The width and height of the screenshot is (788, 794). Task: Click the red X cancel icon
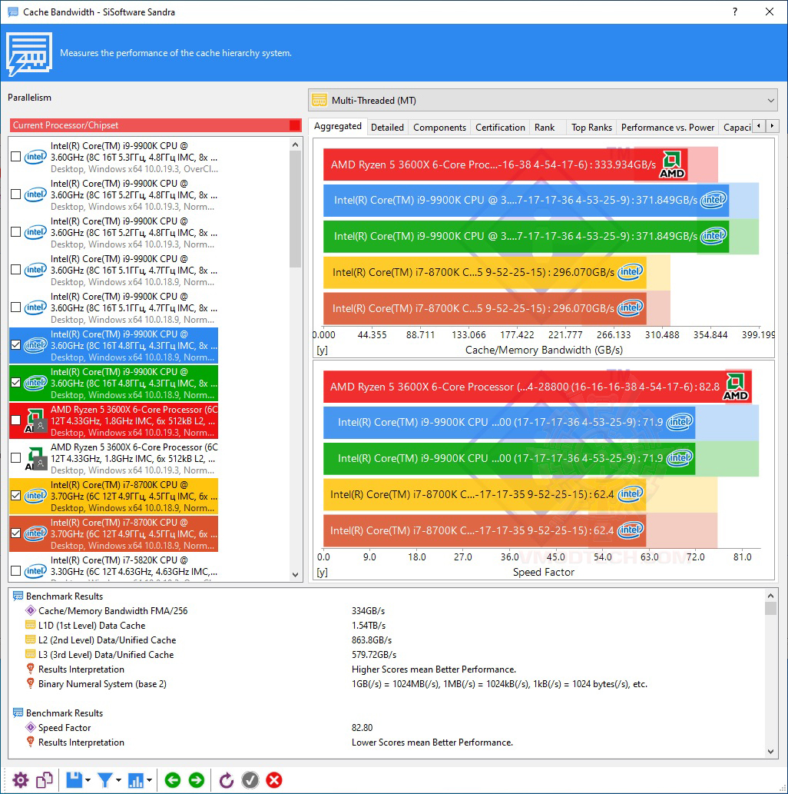tap(273, 780)
